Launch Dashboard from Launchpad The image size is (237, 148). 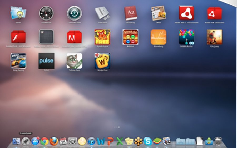[x=46, y=13]
